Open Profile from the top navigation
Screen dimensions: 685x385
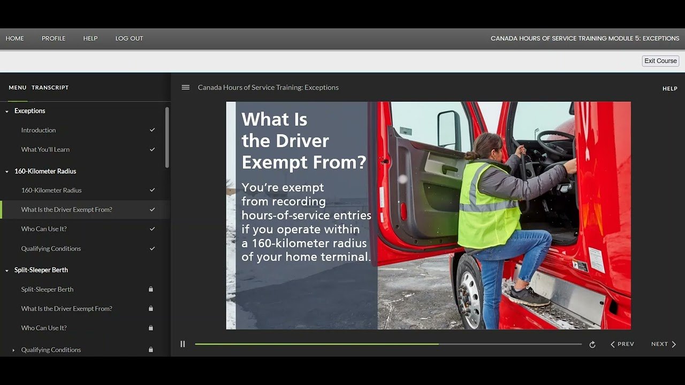pyautogui.click(x=54, y=38)
